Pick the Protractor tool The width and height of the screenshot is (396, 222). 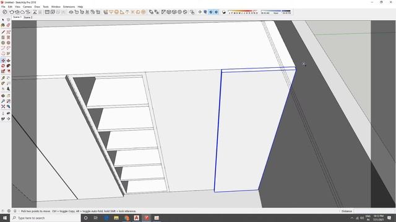(3, 83)
